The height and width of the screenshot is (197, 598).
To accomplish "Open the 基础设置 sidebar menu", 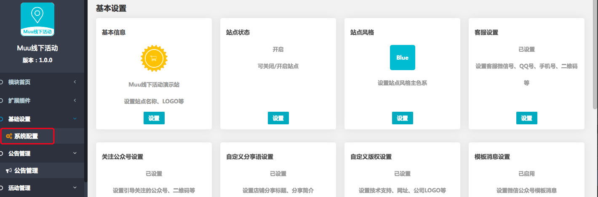I will pos(42,119).
